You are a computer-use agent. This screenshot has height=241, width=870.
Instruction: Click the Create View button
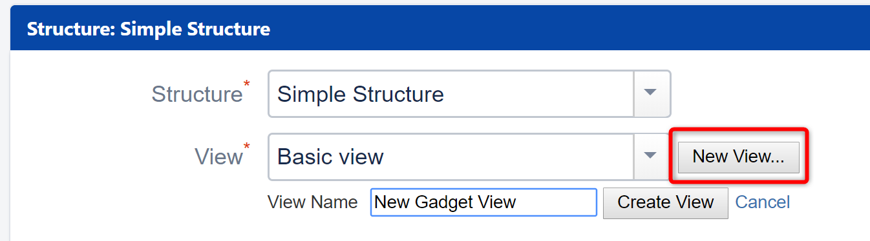pos(665,202)
